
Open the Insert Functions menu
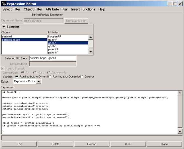83,9
